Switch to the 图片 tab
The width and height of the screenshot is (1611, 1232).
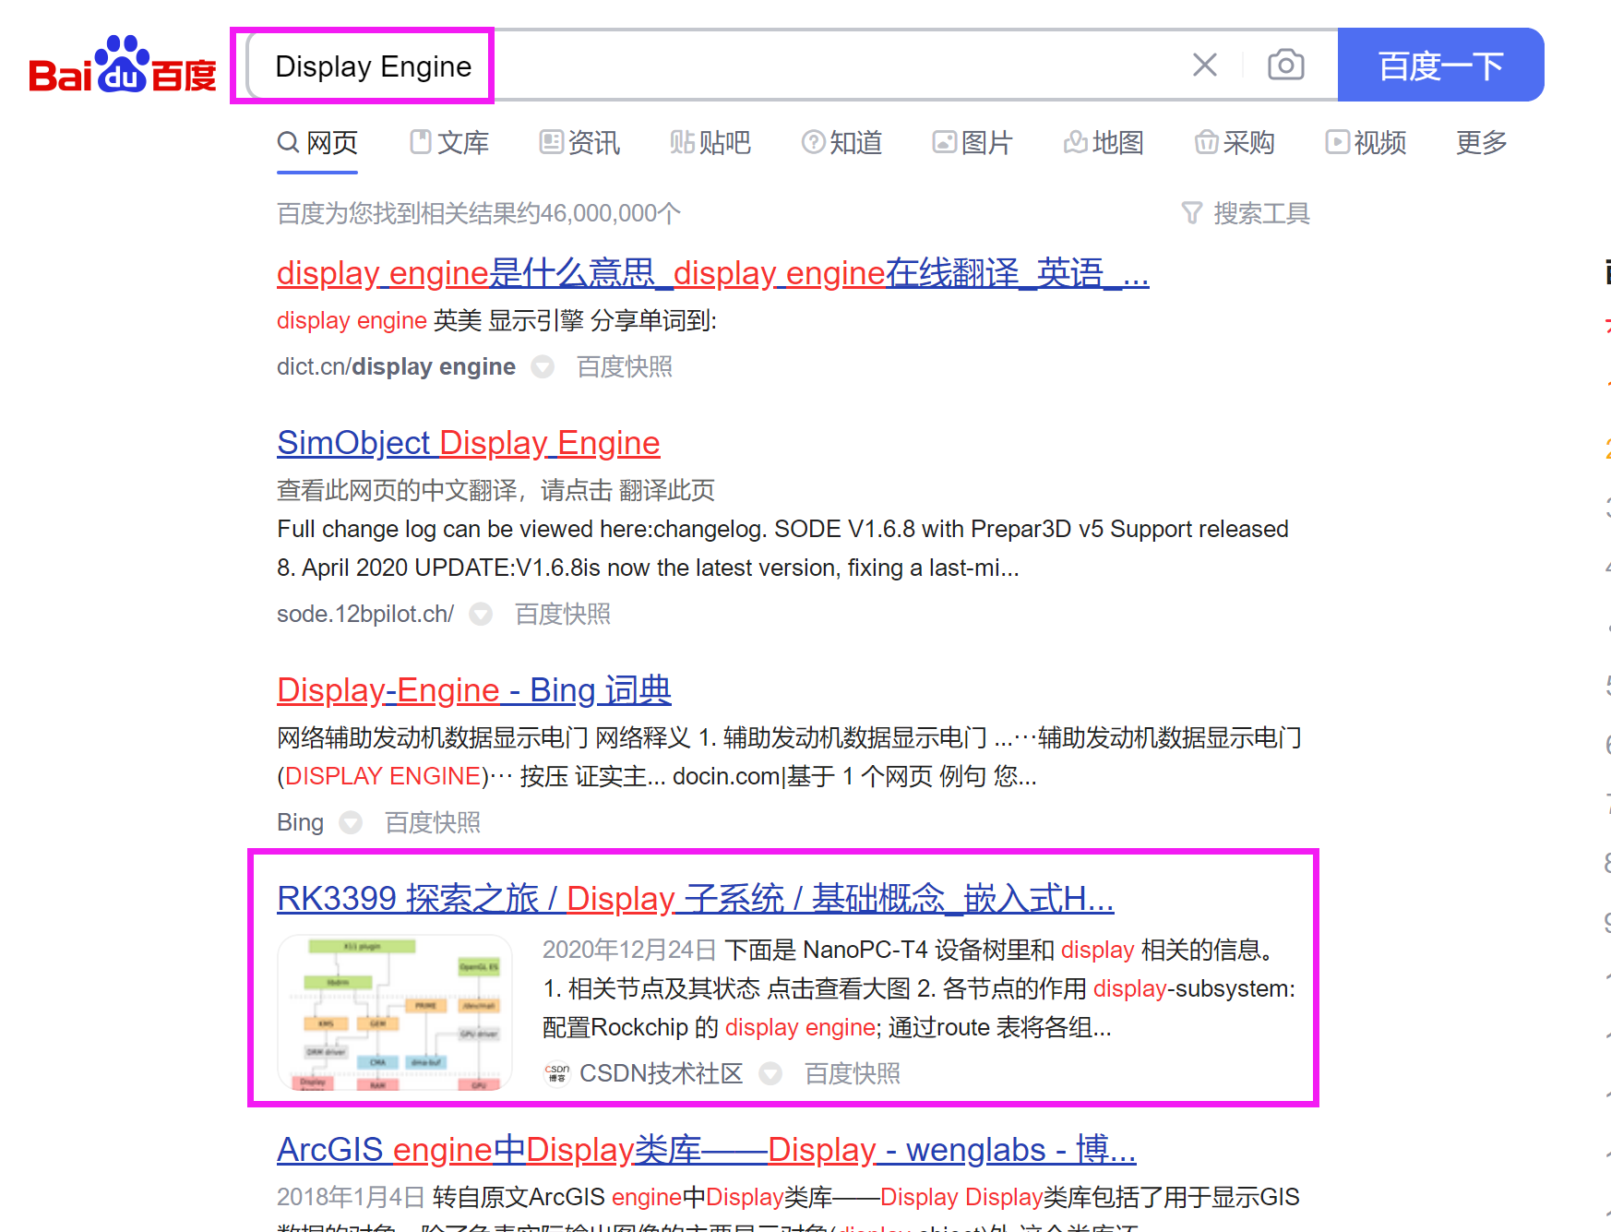[x=973, y=143]
